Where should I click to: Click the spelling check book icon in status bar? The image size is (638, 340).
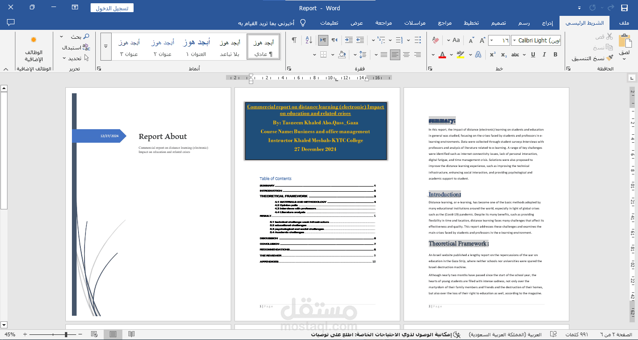(x=553, y=334)
